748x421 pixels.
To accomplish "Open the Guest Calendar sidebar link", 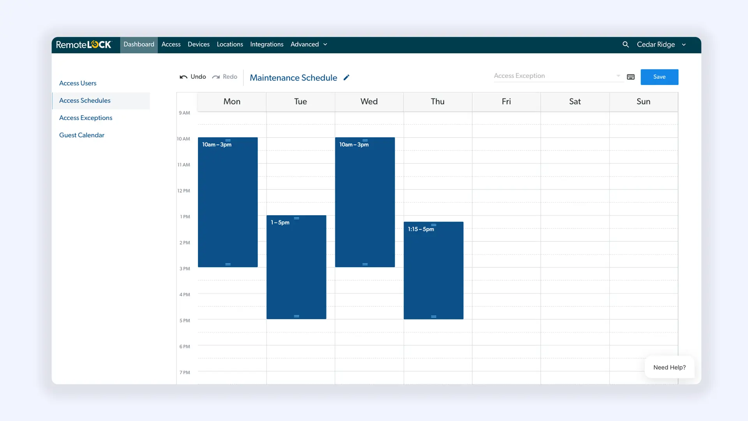I will point(82,135).
